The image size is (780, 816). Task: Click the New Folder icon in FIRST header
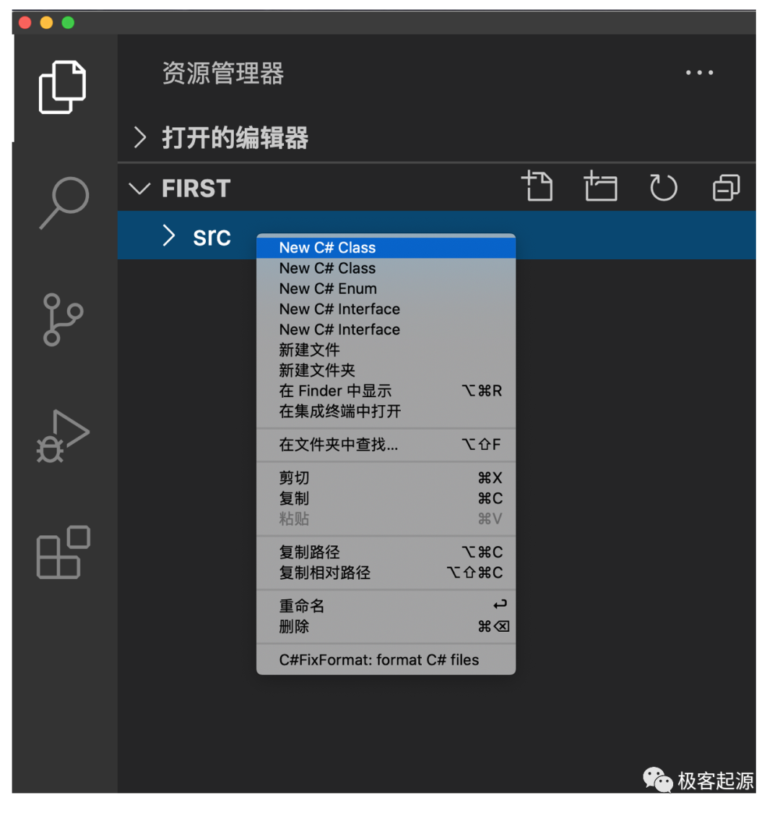[600, 186]
